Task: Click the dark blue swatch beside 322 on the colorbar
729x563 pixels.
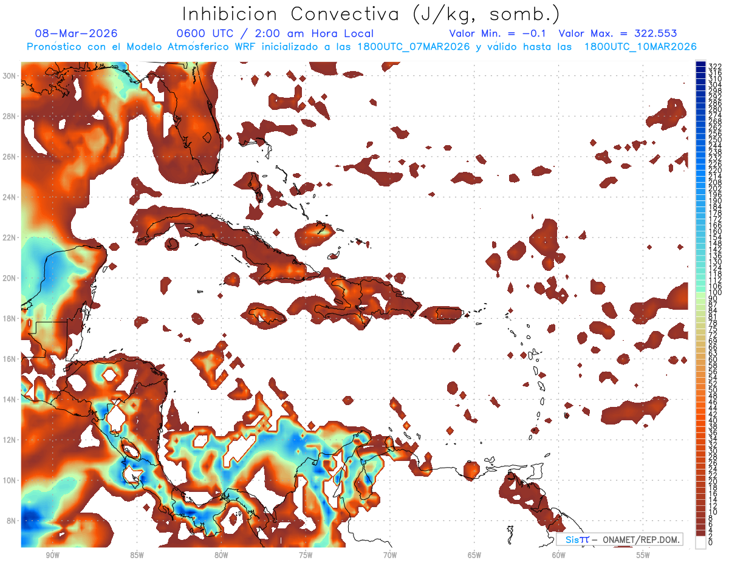Action: pos(700,64)
